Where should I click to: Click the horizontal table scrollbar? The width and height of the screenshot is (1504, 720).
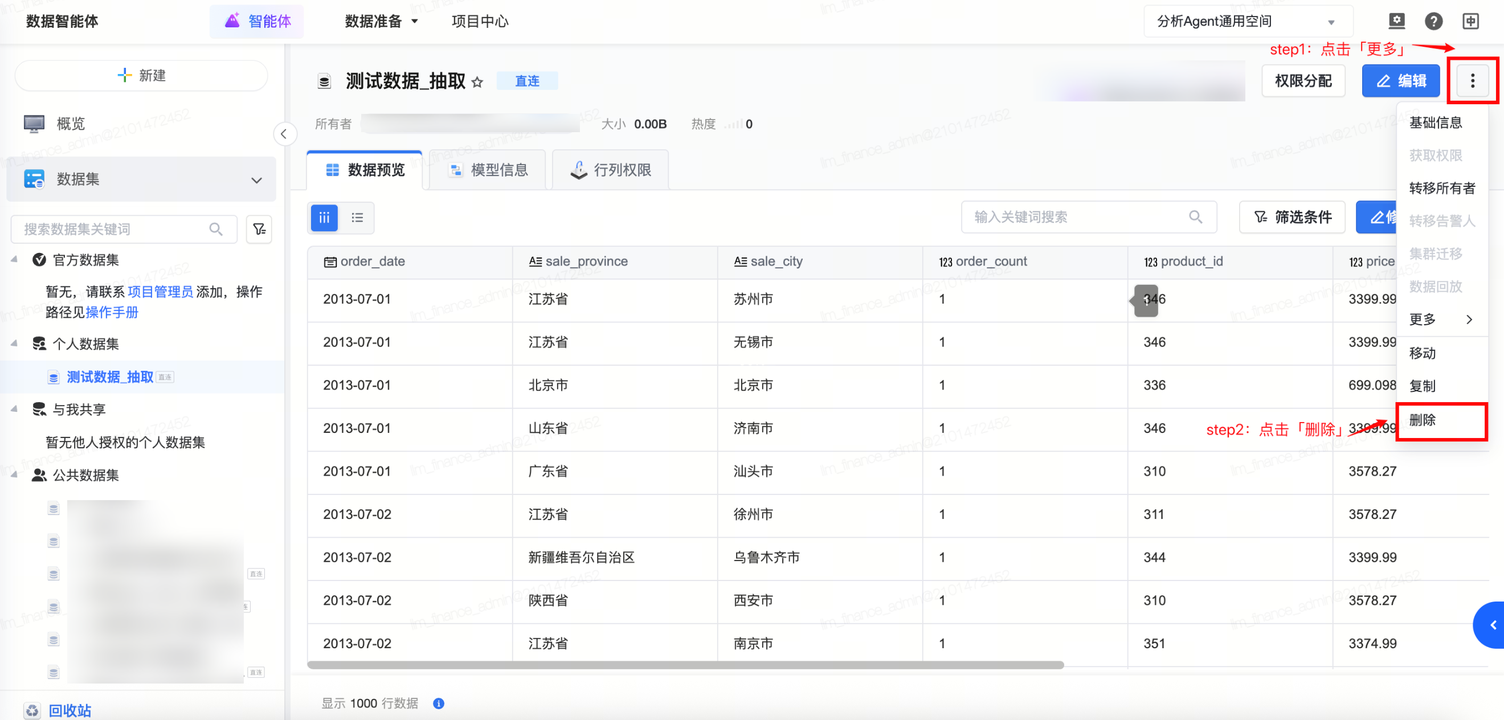pyautogui.click(x=685, y=665)
